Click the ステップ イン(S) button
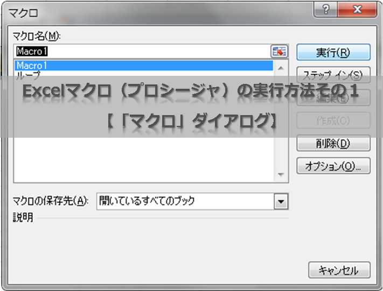 (x=333, y=74)
